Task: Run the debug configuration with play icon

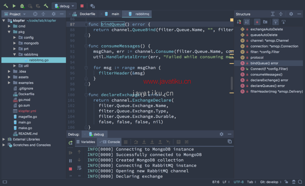Action: coord(14,6)
